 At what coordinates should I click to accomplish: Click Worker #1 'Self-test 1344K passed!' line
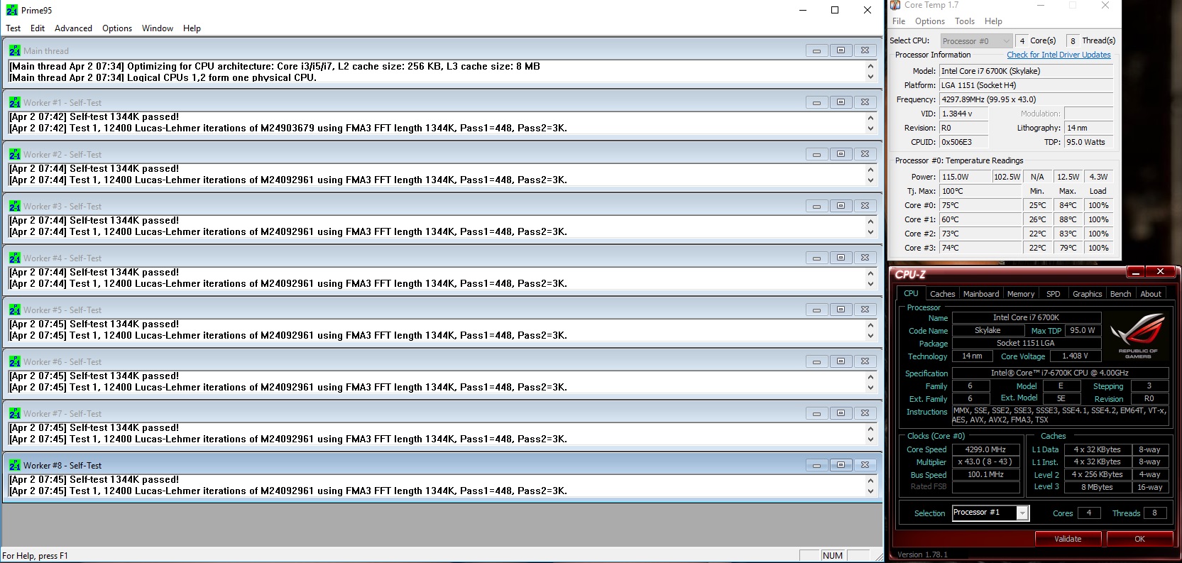94,117
